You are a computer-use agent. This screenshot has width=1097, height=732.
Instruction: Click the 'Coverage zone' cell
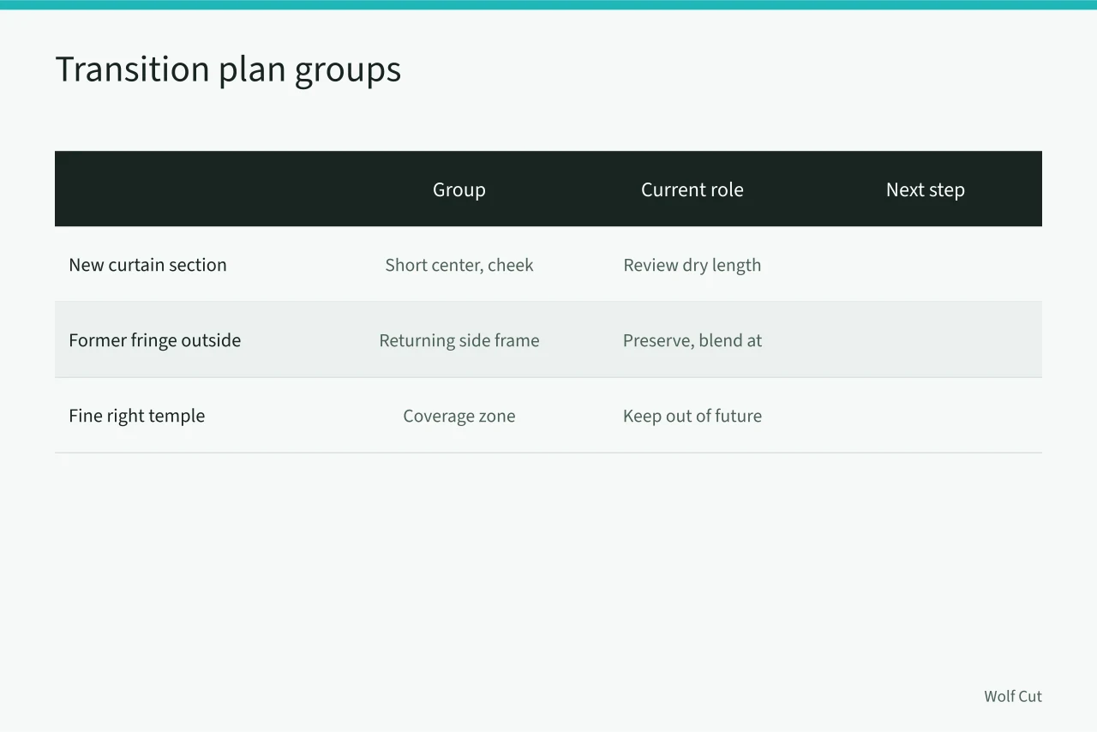[459, 416]
